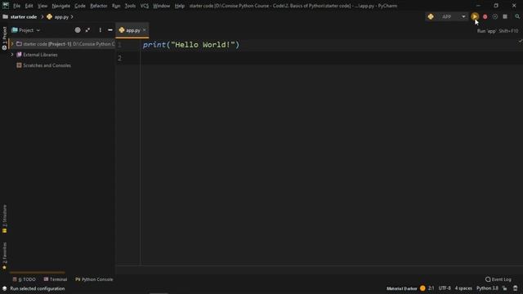
Task: Click the inspection checkmark icon in editor corner
Action: (520, 42)
